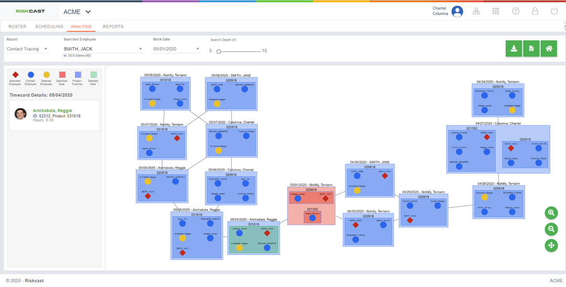Click the Contact Employee blue circle legend

(31, 75)
